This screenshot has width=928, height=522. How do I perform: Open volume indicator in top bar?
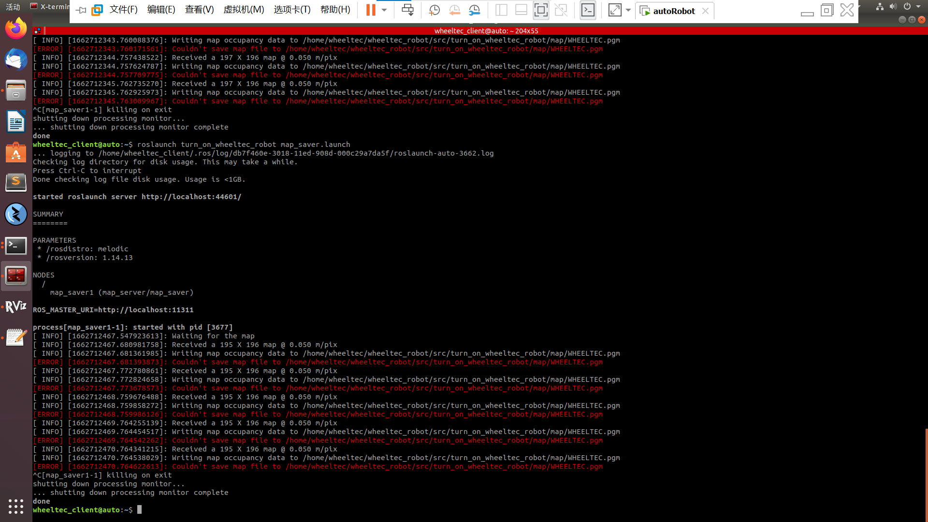click(x=893, y=7)
